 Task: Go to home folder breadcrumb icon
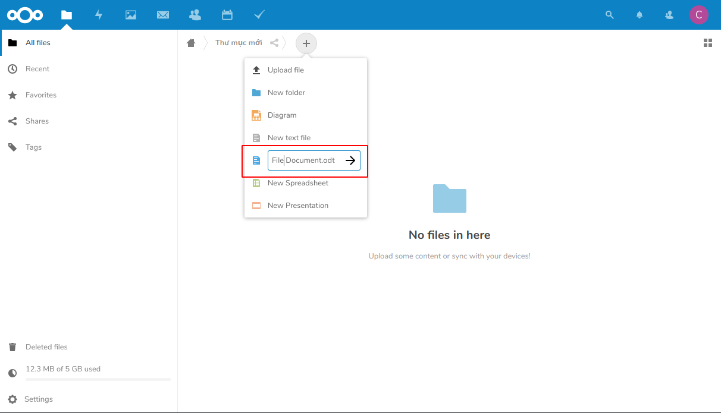[191, 43]
